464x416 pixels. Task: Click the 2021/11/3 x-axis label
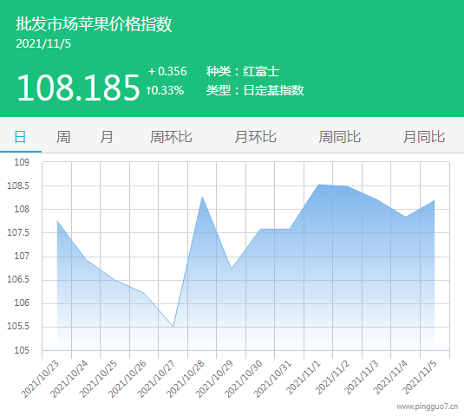(362, 377)
